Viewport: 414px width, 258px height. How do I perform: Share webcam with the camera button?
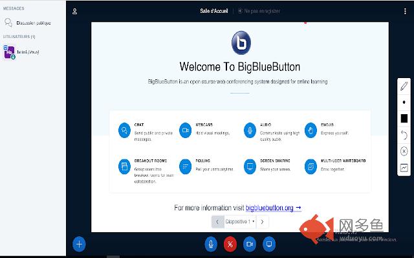(250, 244)
